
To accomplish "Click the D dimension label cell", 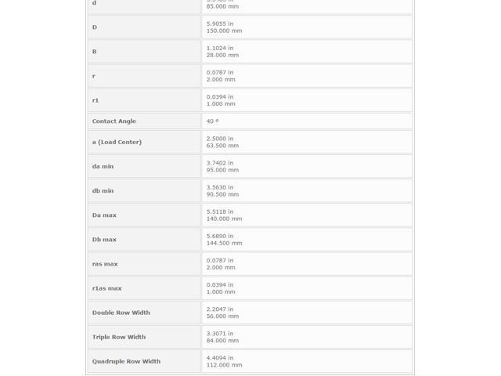I will [144, 27].
